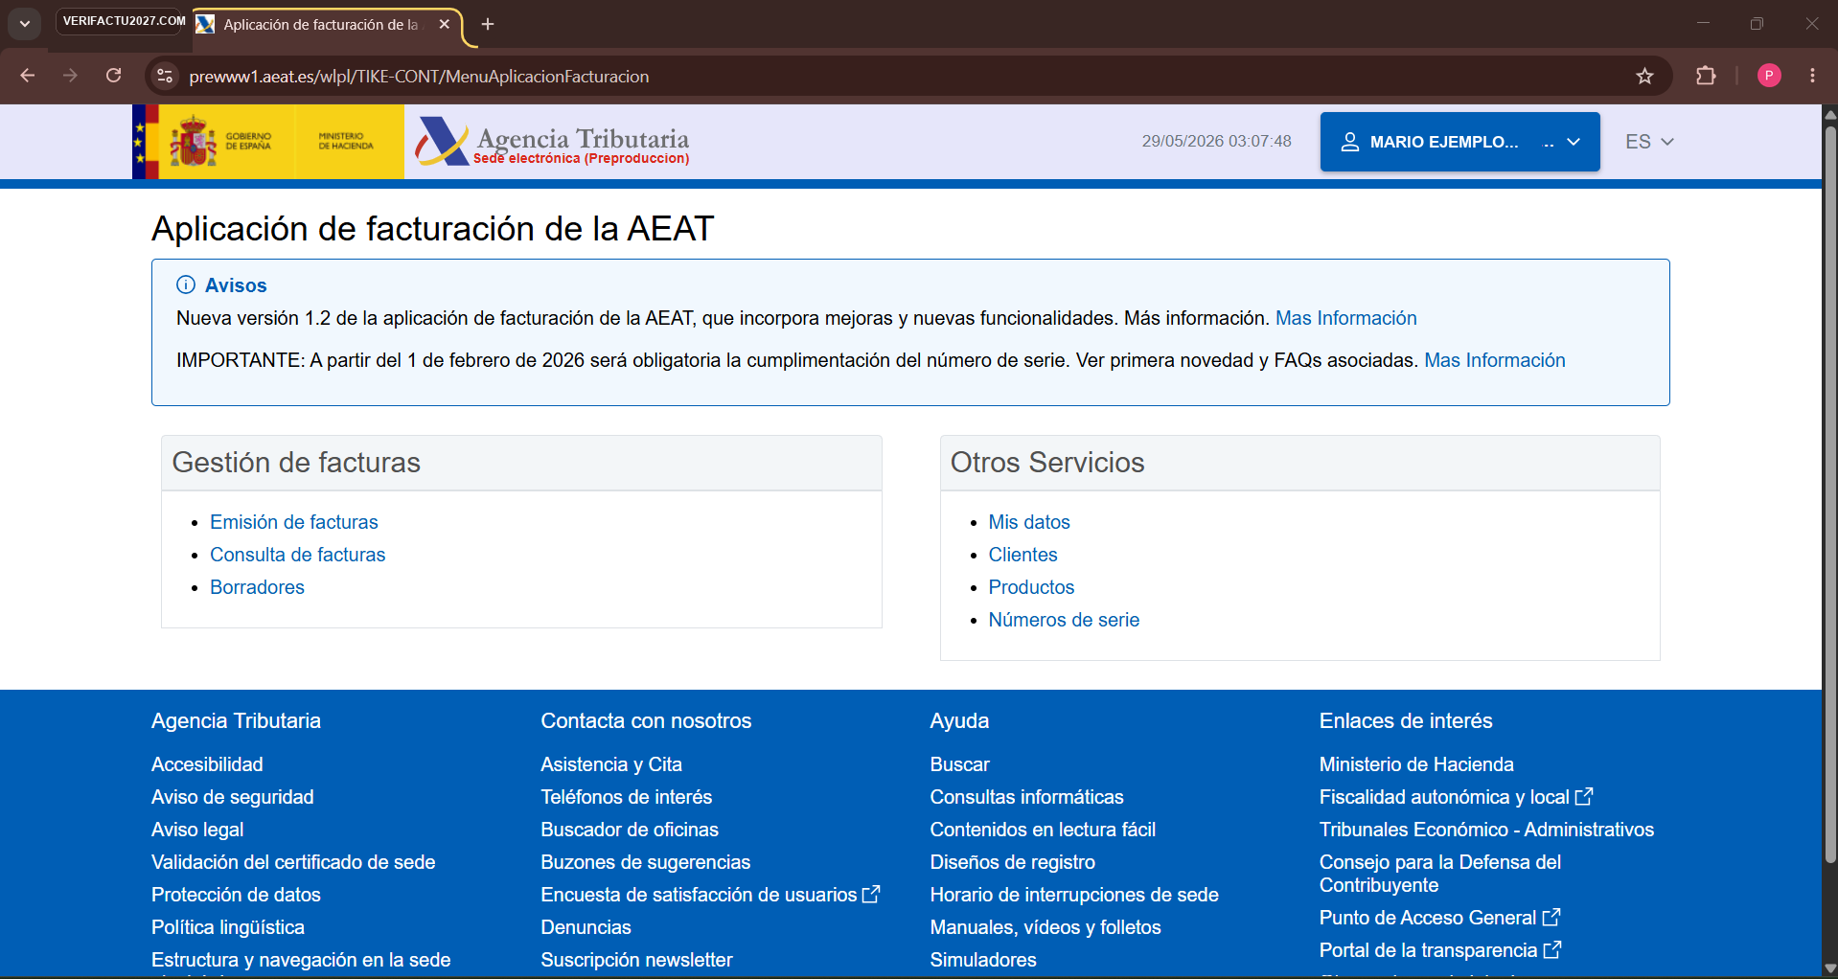The height and width of the screenshot is (979, 1838).
Task: Open Punto de Acceso General link
Action: 1439,918
